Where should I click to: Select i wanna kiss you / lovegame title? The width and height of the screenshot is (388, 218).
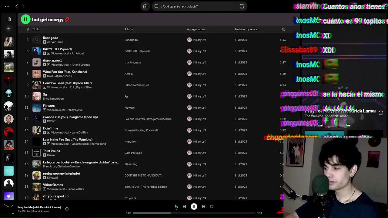[x=70, y=117]
